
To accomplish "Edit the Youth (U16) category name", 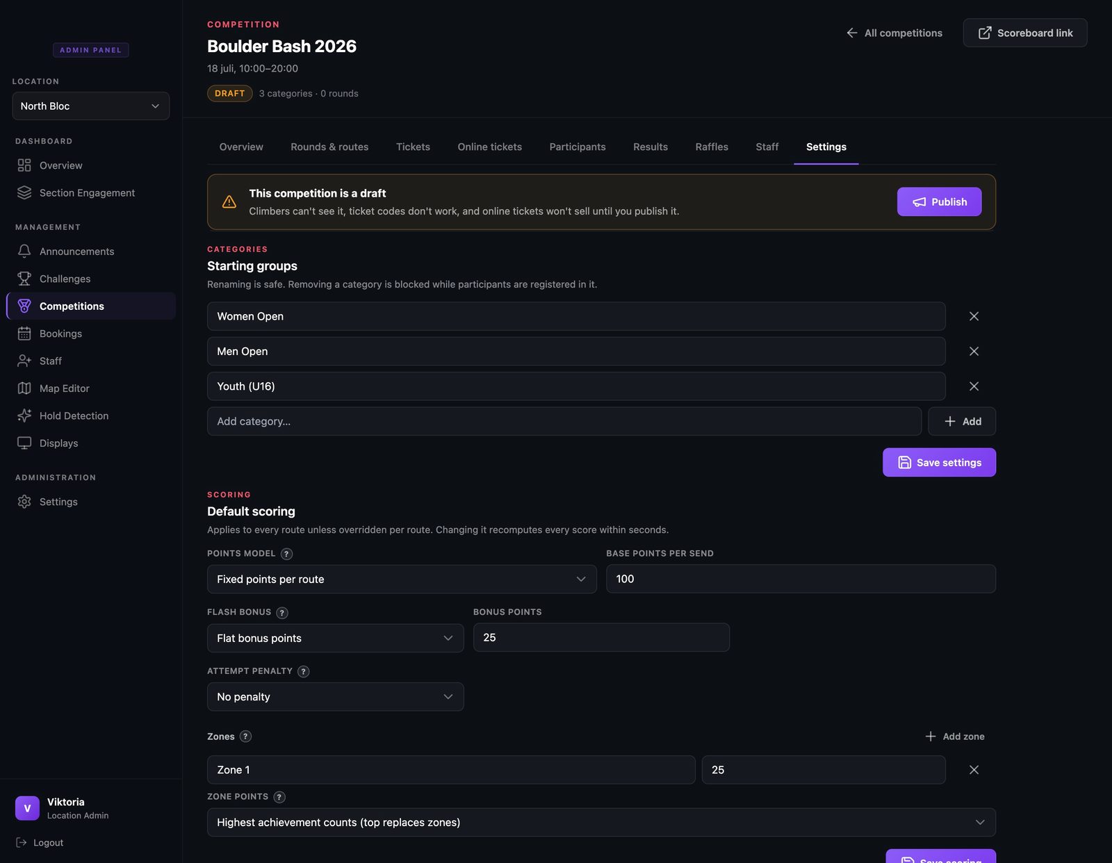I will 576,386.
